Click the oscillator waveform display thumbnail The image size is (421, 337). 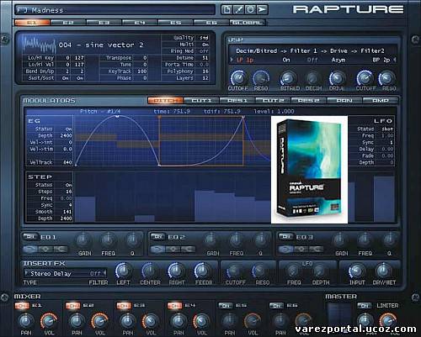click(x=40, y=45)
